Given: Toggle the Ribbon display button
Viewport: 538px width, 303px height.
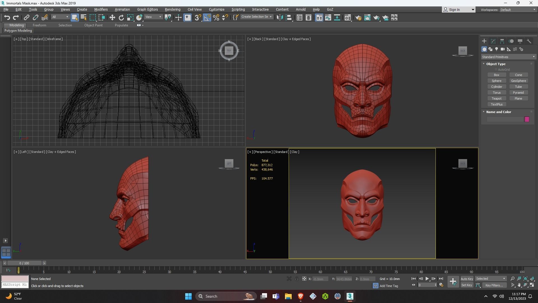Looking at the screenshot, I should click(x=319, y=18).
